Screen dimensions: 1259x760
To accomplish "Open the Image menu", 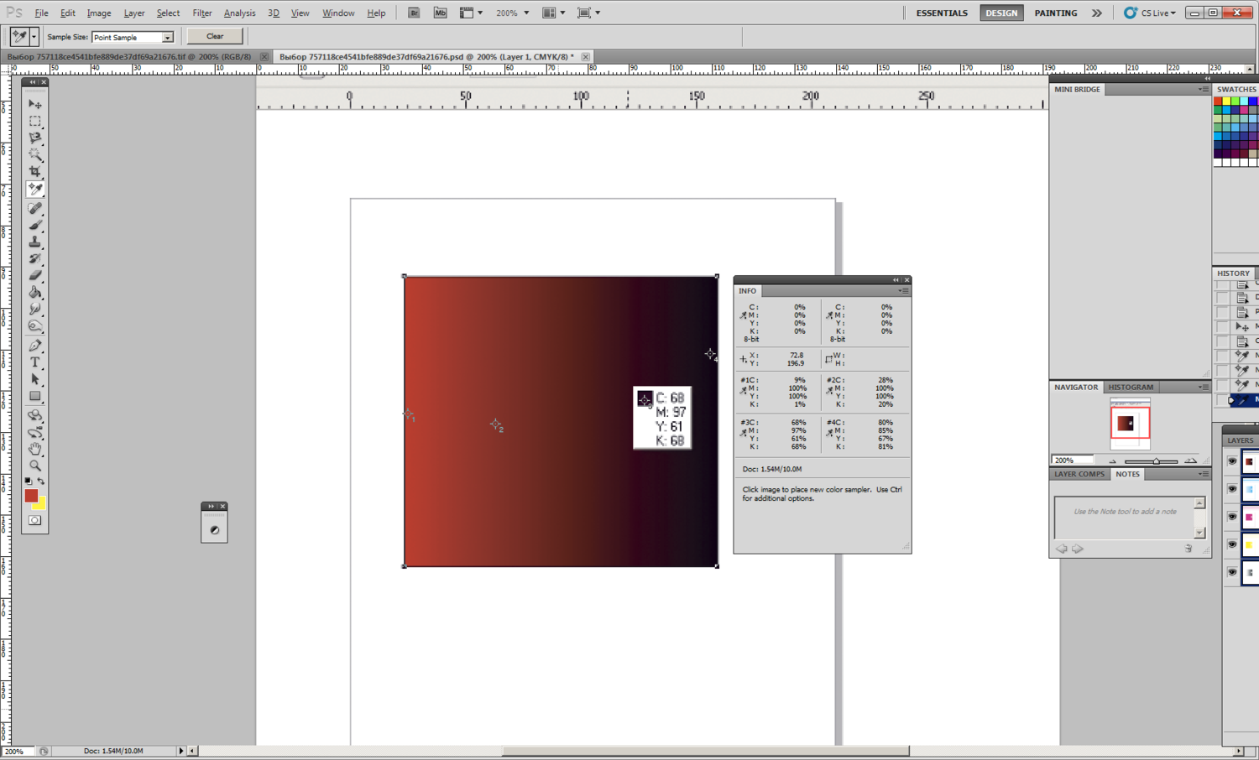I will (99, 13).
